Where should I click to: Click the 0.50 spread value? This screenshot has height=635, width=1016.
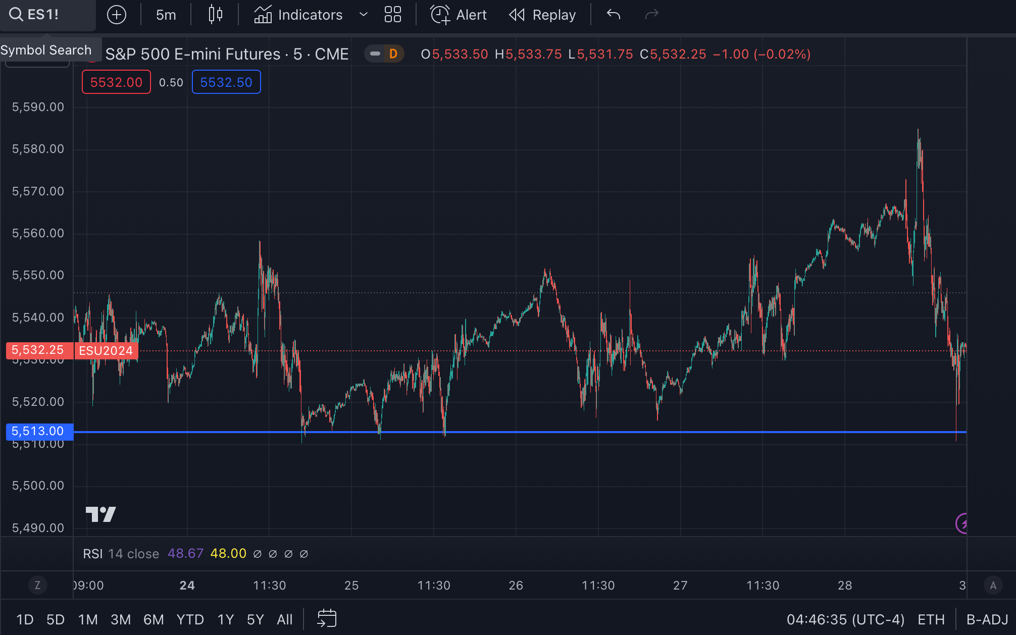[171, 83]
